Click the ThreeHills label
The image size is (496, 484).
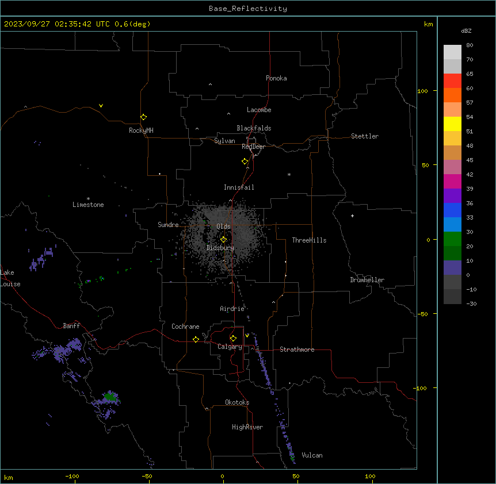coord(310,240)
